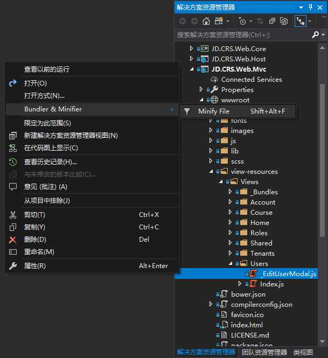Screen dimensions: 328x358
Task: Choose 限定为此范围(S) menu item
Action: pos(92,123)
